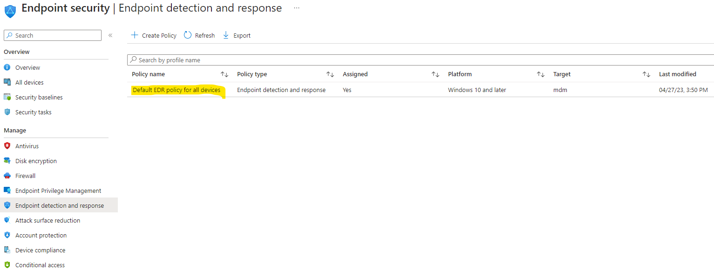This screenshot has height=270, width=714.
Task: Collapse the sidebar with double chevron
Action: (x=110, y=35)
